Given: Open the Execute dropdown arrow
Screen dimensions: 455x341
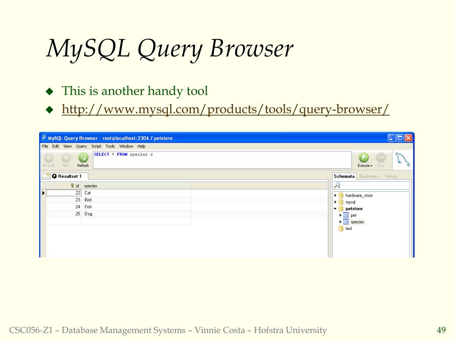Looking at the screenshot, I should click(371, 166).
